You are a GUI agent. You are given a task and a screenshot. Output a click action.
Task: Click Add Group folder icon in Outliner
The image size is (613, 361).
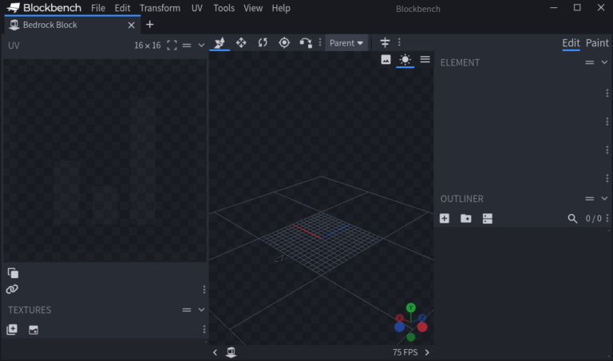pos(466,218)
